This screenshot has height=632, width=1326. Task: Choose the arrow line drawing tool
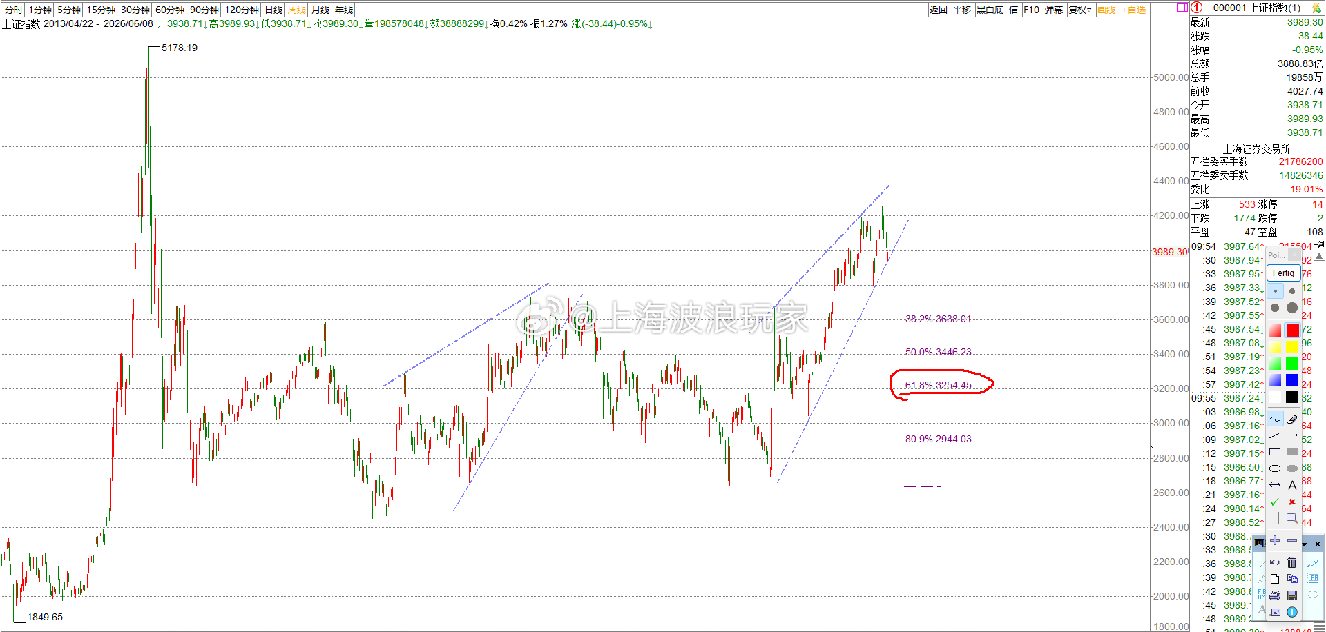[x=1292, y=435]
